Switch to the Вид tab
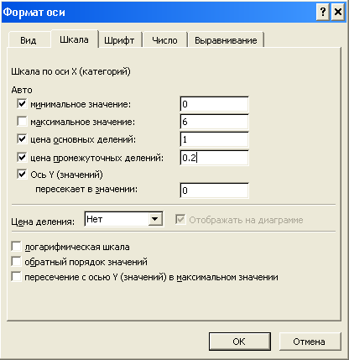The width and height of the screenshot is (349, 360). pyautogui.click(x=29, y=40)
